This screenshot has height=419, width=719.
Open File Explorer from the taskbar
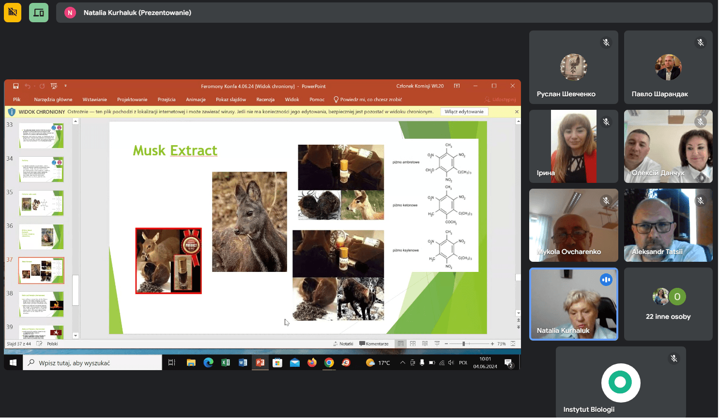191,362
